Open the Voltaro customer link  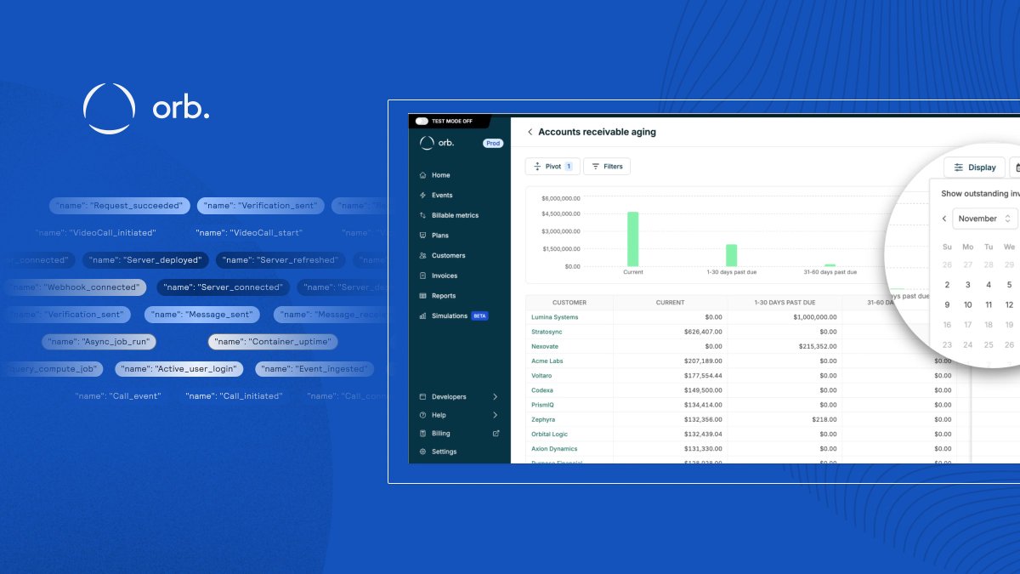(x=542, y=375)
